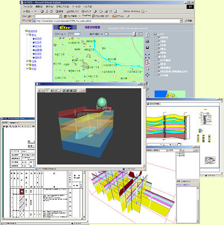
Task: Open the 秋田県 link in tree
Action: (39, 42)
